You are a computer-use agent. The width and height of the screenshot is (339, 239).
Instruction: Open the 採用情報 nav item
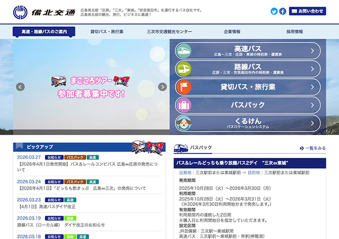[x=295, y=32]
